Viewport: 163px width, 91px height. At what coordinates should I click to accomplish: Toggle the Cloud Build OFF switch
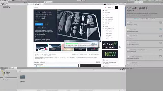click(160, 36)
